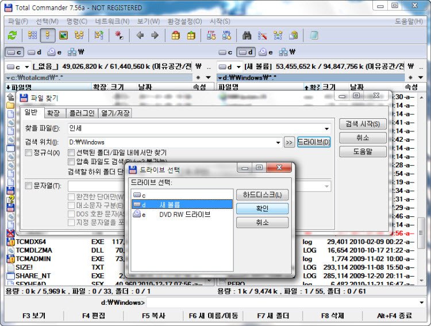This screenshot has height=326, width=431.
Task: Click the back arrow in the toolbar
Action: pyautogui.click(x=140, y=36)
